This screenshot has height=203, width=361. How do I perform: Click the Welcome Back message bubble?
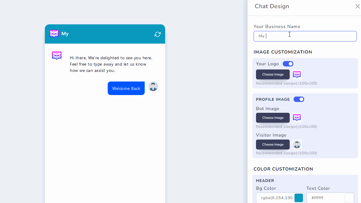pos(126,88)
